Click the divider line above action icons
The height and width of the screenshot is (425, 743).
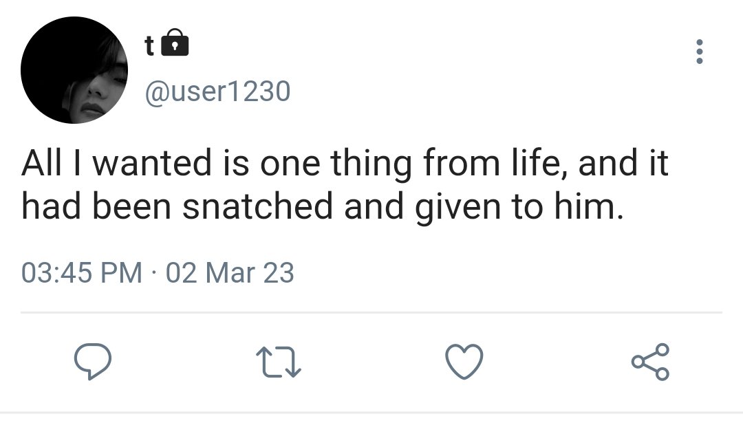click(x=371, y=313)
